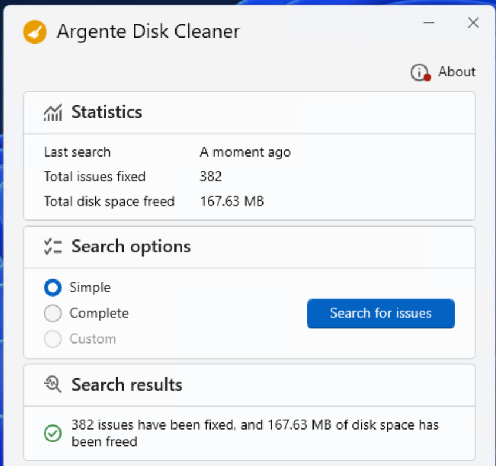Click the Statistics section header

coord(106,112)
